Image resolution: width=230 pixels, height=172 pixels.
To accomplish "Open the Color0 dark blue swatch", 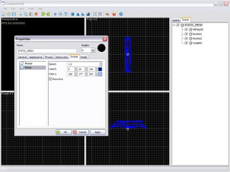I will (x=100, y=69).
